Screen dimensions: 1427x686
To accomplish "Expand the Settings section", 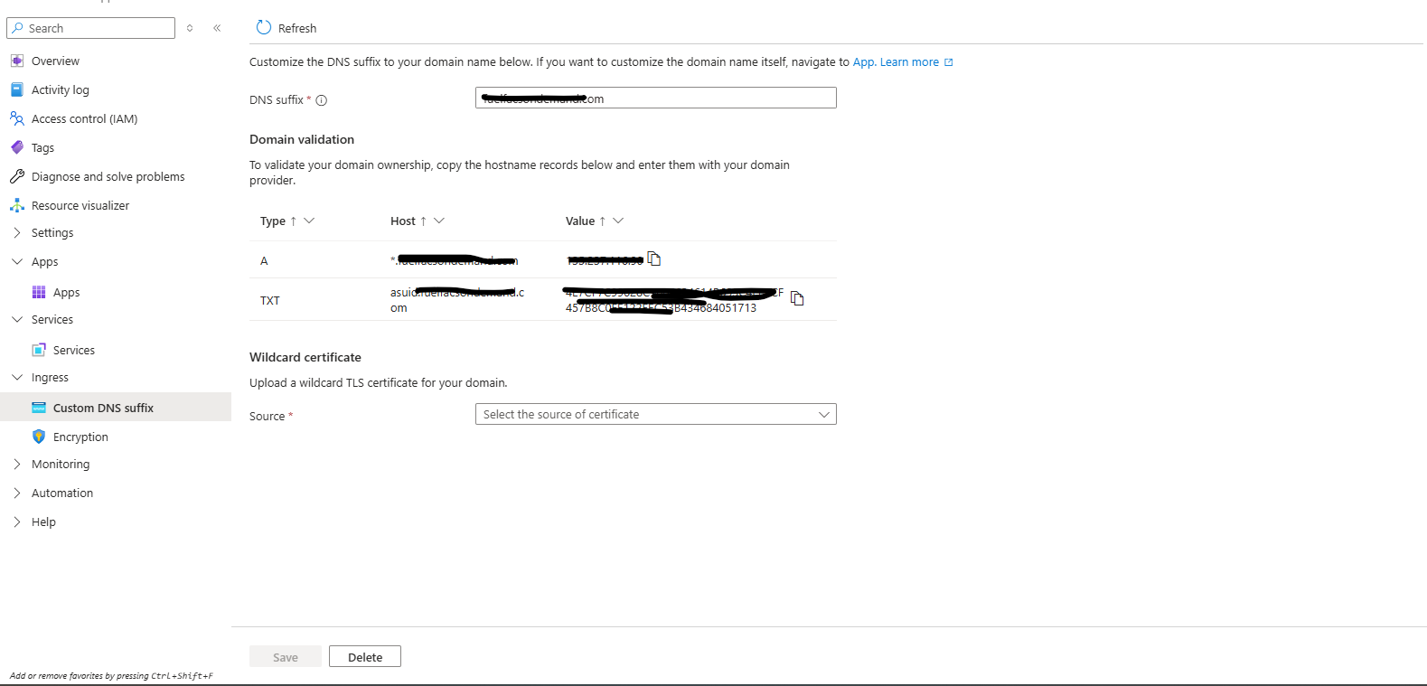I will [x=17, y=232].
